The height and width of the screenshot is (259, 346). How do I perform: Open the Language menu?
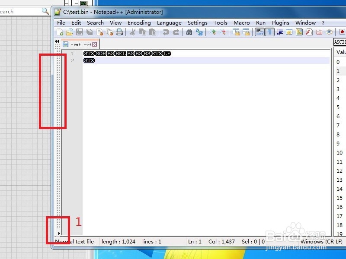[169, 23]
